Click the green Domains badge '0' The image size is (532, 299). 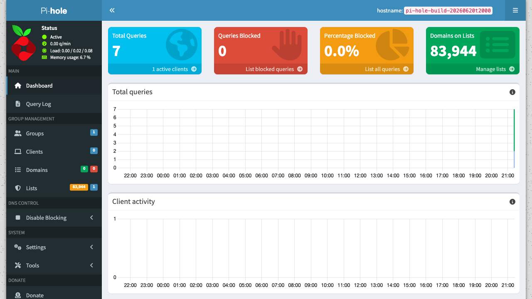84,169
